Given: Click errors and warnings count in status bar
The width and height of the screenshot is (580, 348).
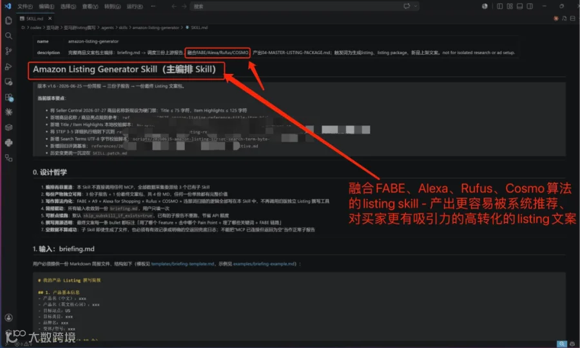Looking at the screenshot, I should click(23, 344).
